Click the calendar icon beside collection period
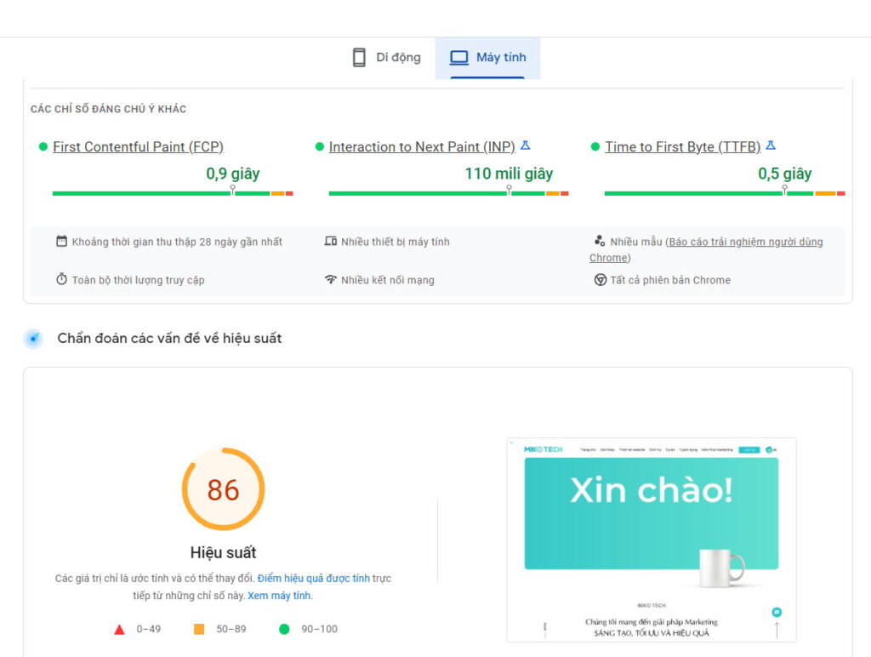871x657 pixels. (x=62, y=240)
